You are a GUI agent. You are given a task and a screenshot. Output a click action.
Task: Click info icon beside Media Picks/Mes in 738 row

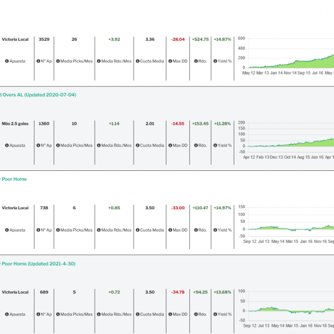58,230
